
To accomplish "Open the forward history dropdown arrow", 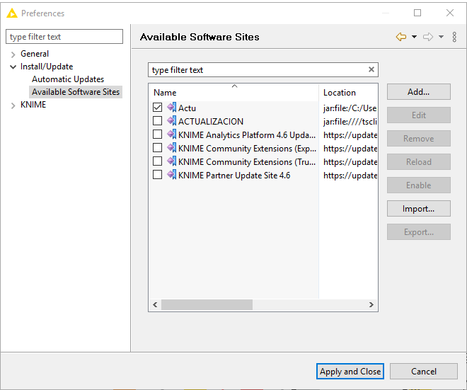I will [x=441, y=37].
